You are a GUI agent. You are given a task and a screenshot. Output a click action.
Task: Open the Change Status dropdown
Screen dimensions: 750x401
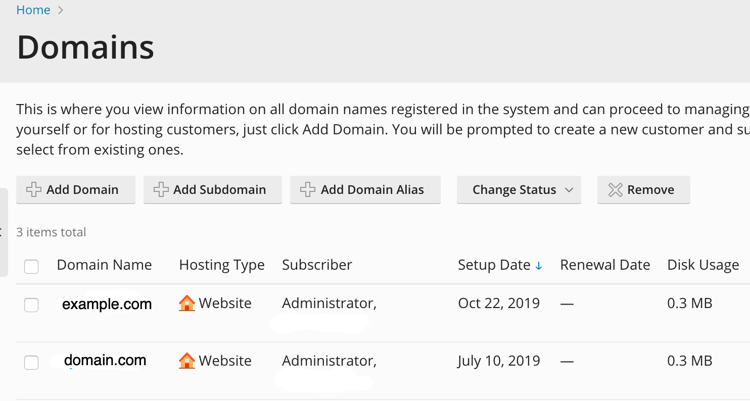pyautogui.click(x=519, y=189)
